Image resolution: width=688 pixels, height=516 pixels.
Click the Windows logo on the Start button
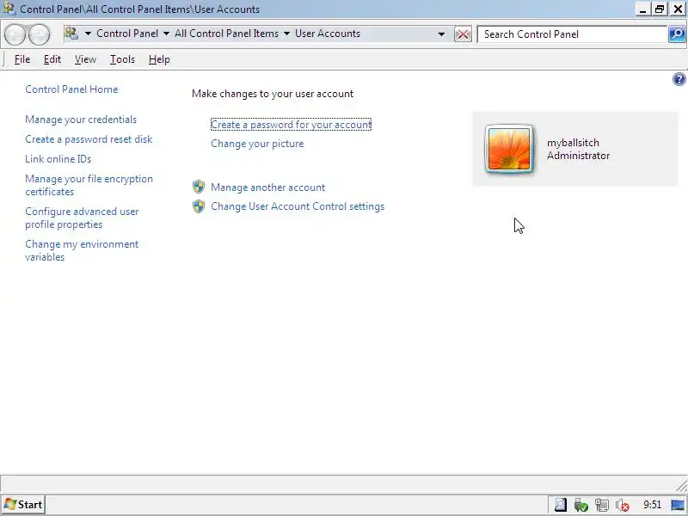pyautogui.click(x=9, y=505)
